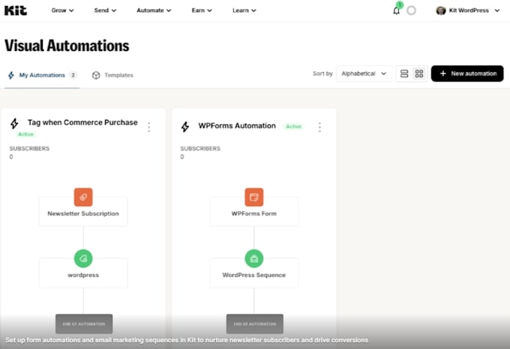Click the WPForms Form node
Image resolution: width=510 pixels, height=349 pixels.
tap(254, 211)
